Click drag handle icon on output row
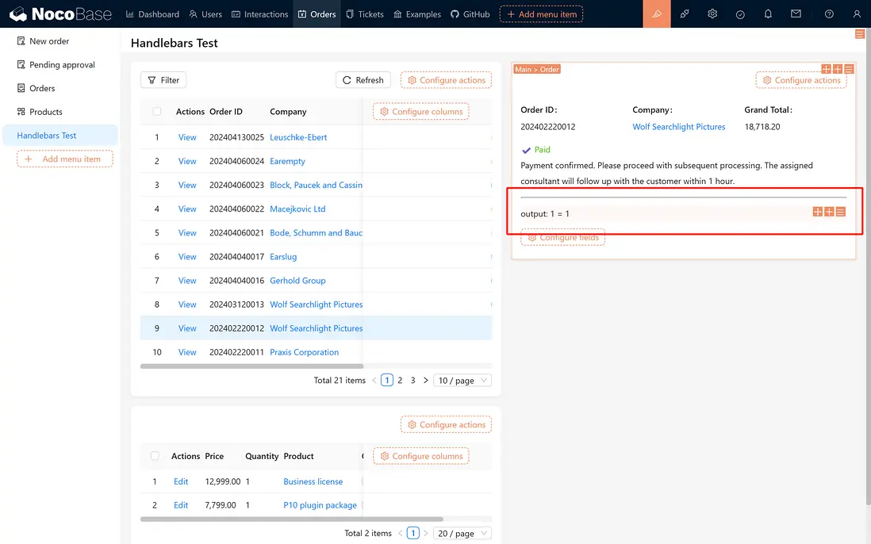Screen dimensions: 871x544 click(818, 212)
